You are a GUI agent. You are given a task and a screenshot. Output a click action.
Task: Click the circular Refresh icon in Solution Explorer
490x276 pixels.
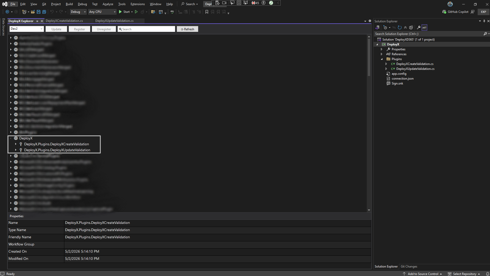point(400,27)
